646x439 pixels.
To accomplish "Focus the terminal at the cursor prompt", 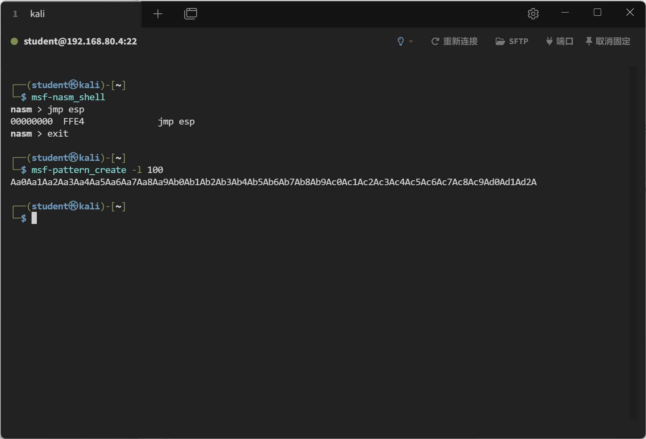I will pos(34,218).
